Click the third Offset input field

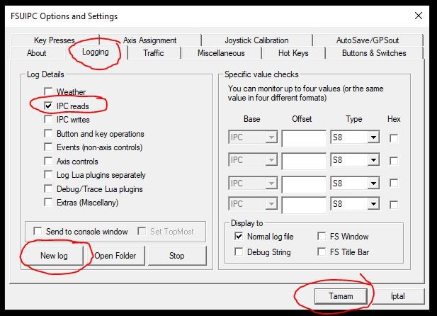pos(304,184)
